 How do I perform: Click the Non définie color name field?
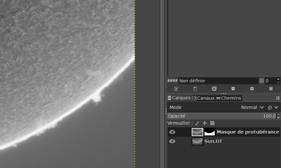click(218, 81)
